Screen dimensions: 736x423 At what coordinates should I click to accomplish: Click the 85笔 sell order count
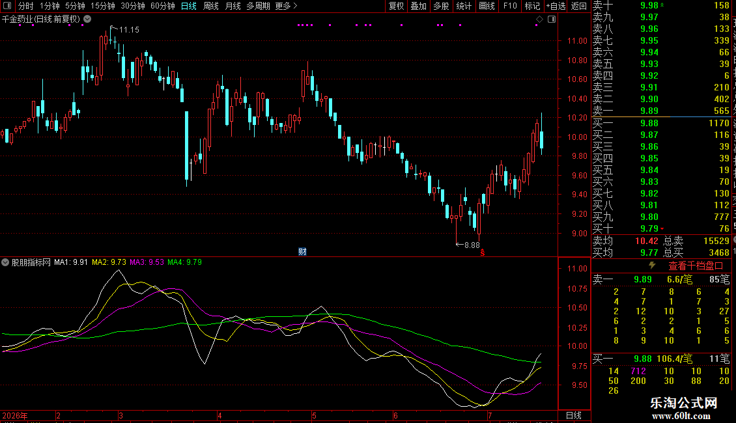coord(720,279)
